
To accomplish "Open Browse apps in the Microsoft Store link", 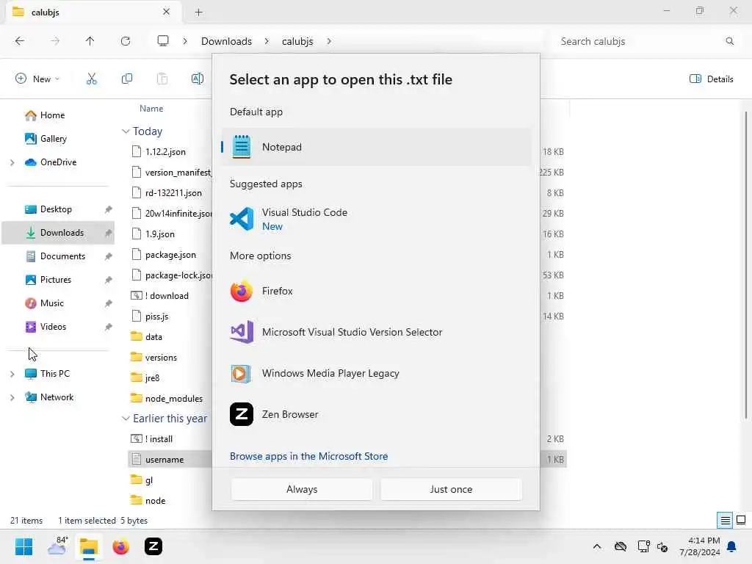I will click(309, 456).
